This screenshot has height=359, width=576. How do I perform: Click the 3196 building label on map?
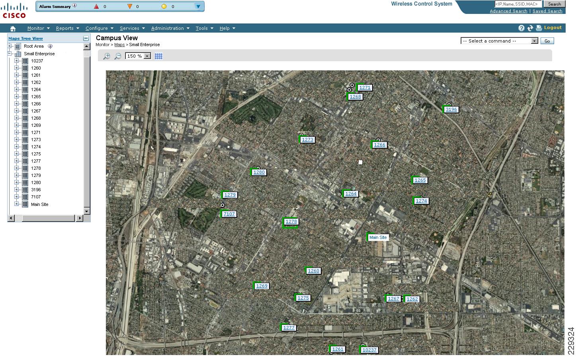tap(451, 109)
